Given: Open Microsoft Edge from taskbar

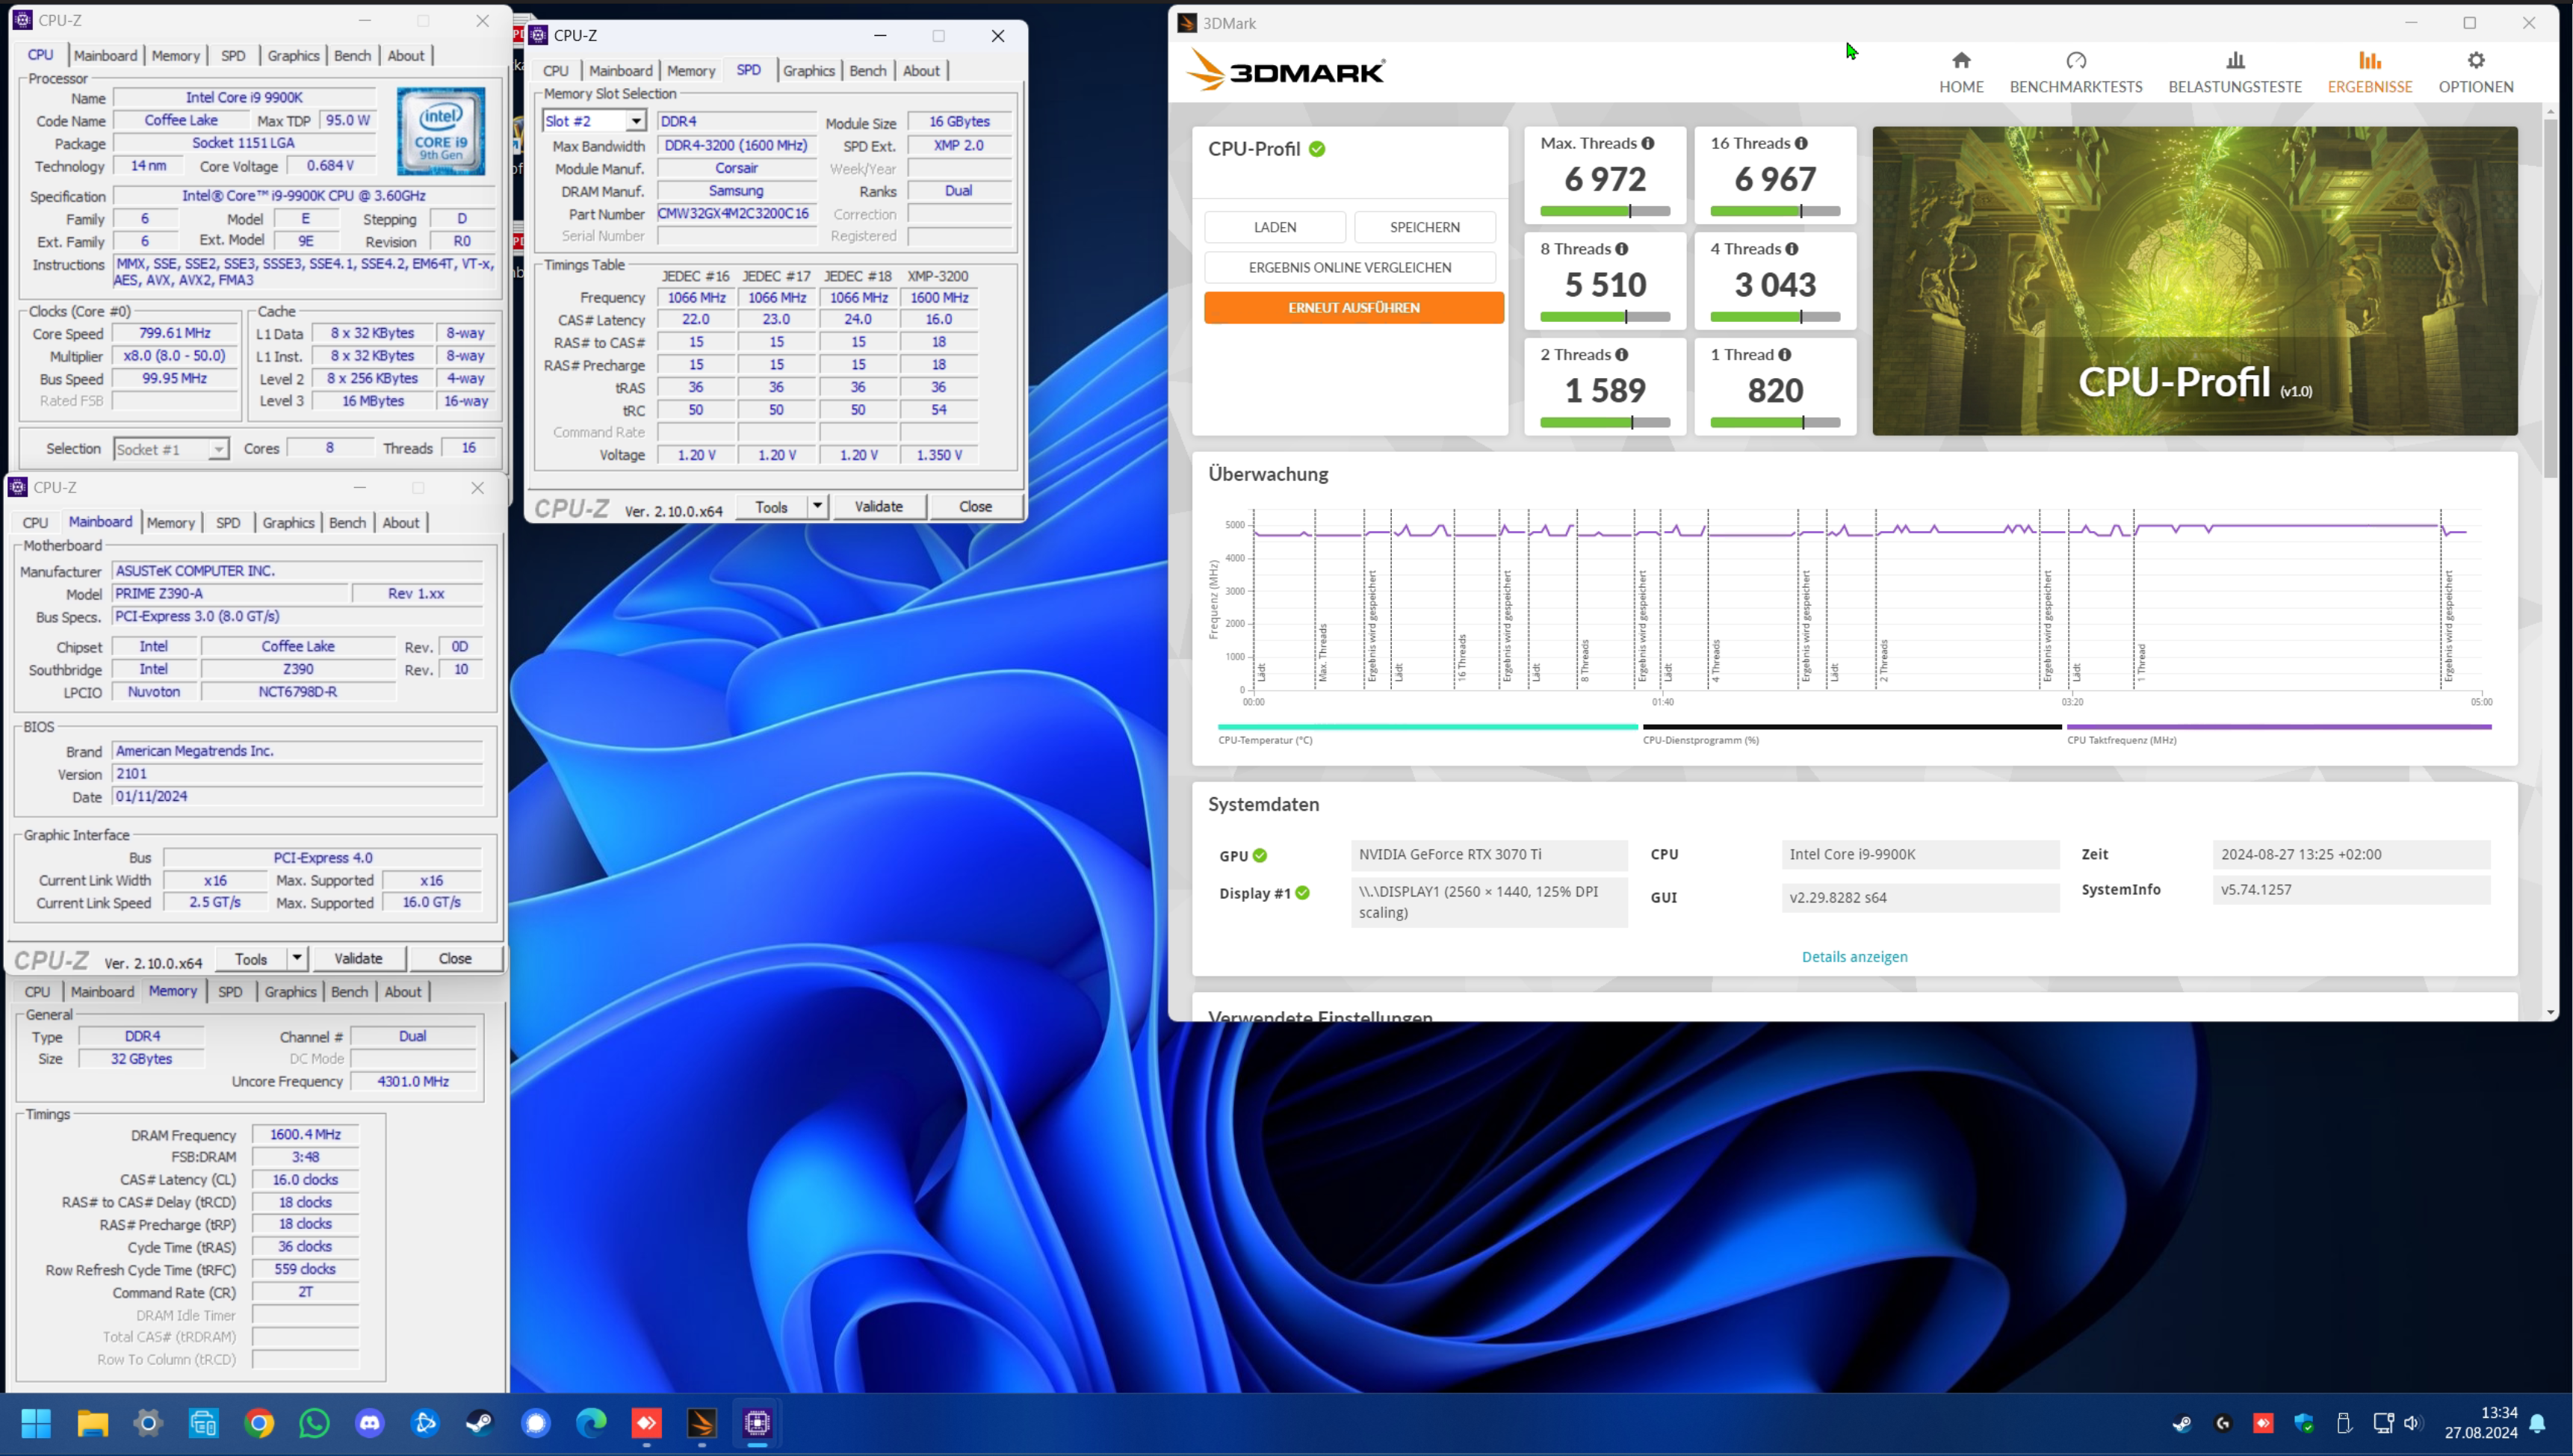Looking at the screenshot, I should click(x=591, y=1422).
